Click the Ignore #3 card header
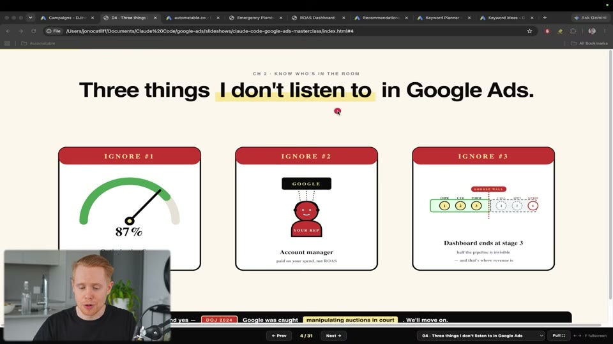Viewport: 613px width, 344px height. pyautogui.click(x=483, y=156)
